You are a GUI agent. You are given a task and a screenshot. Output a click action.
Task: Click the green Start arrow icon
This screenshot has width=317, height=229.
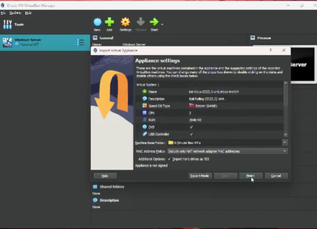click(x=154, y=22)
